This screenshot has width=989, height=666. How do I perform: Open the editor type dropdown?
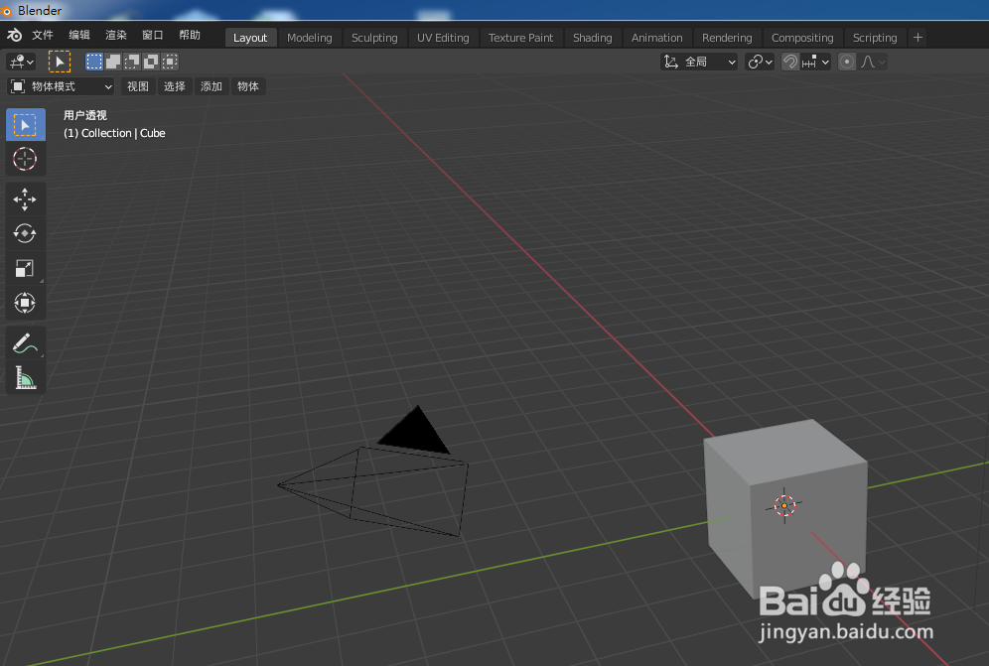coord(22,62)
